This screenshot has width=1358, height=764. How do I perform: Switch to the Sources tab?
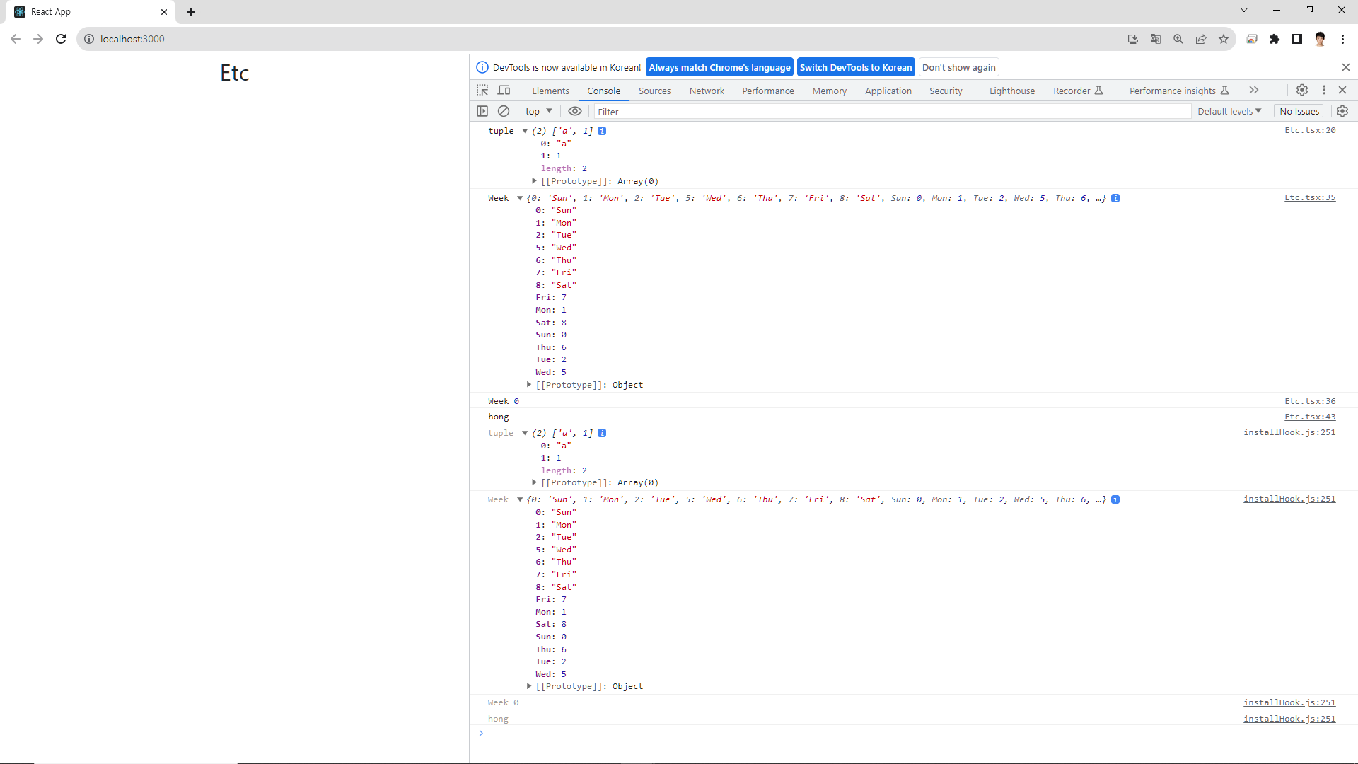click(654, 91)
